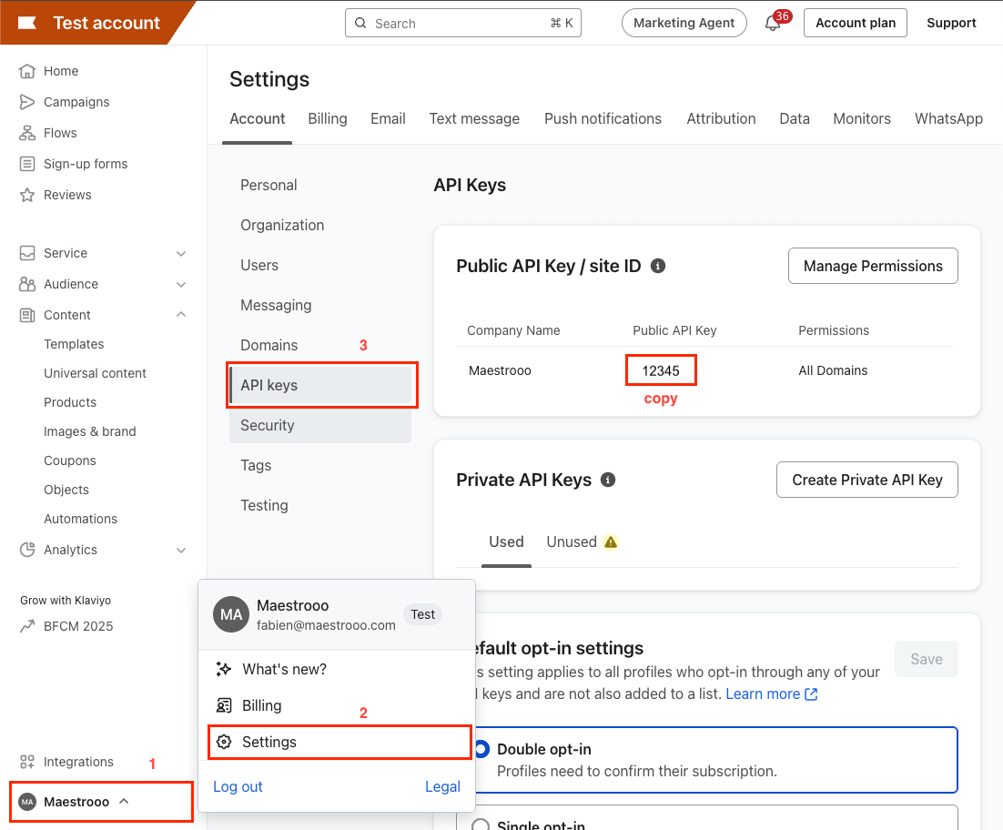Open Templates under Content
Image resolution: width=1003 pixels, height=830 pixels.
click(74, 344)
